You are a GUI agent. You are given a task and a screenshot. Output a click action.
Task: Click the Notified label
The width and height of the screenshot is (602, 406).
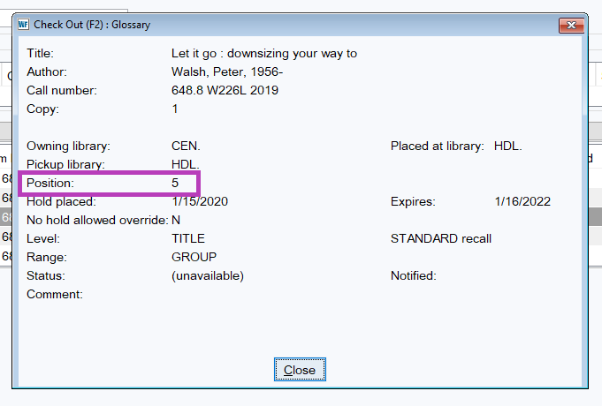(x=413, y=275)
